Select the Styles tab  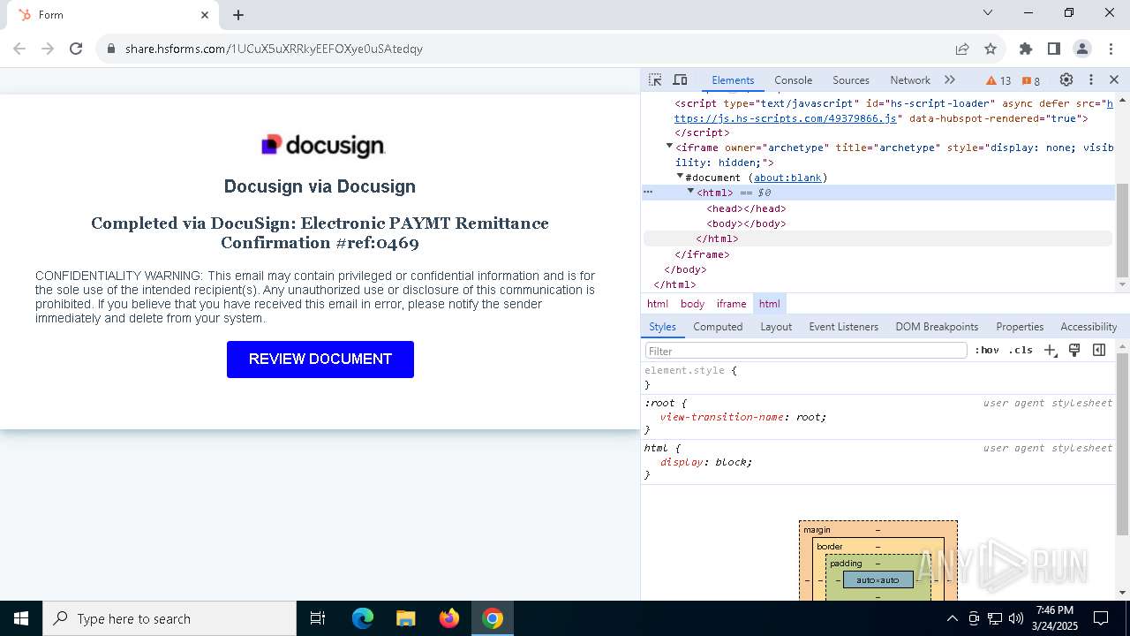pos(662,327)
